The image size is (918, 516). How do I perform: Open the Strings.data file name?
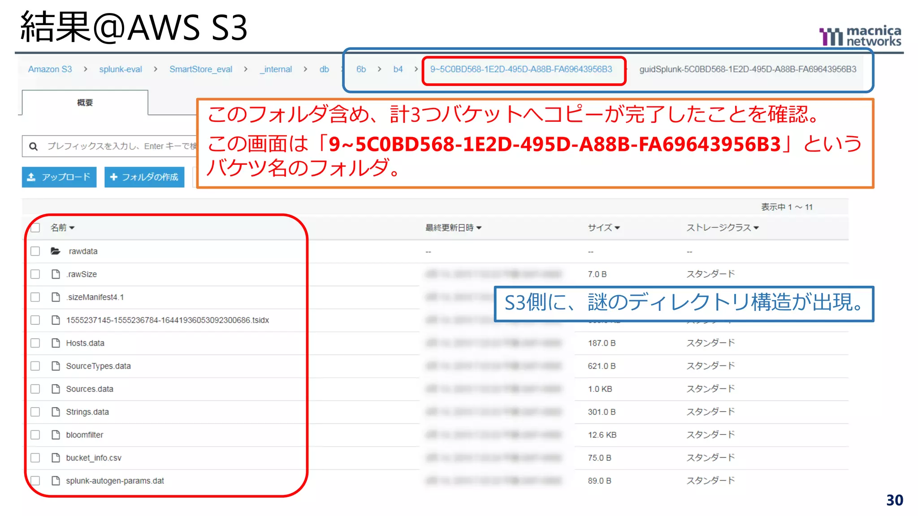click(x=87, y=412)
